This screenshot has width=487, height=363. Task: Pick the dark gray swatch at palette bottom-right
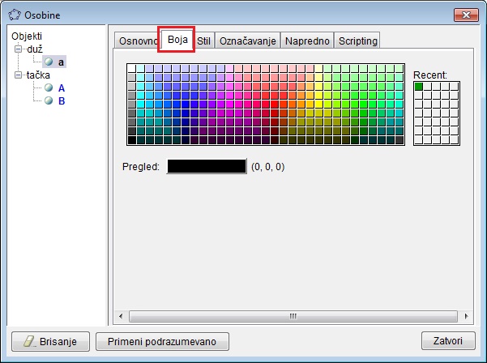tap(399, 140)
